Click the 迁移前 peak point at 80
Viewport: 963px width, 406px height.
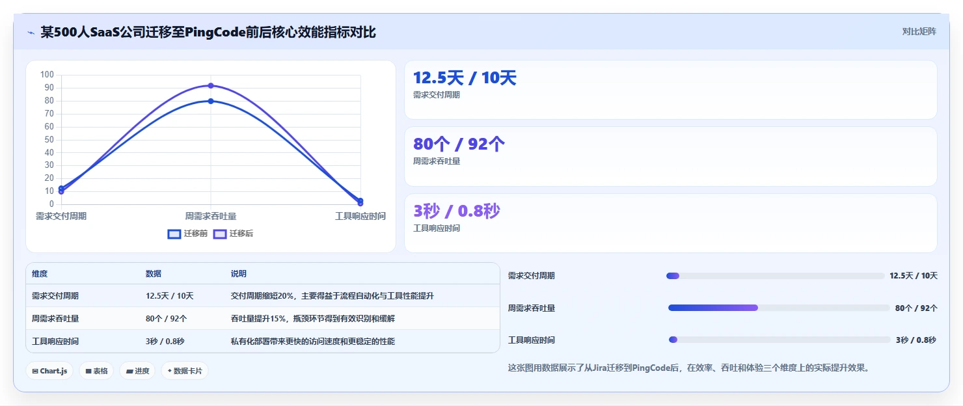pos(211,101)
